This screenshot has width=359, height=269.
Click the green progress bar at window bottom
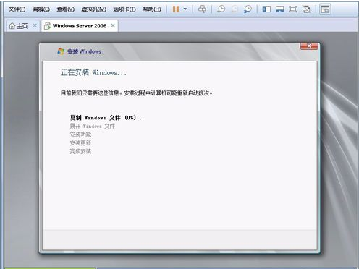(x=50, y=268)
